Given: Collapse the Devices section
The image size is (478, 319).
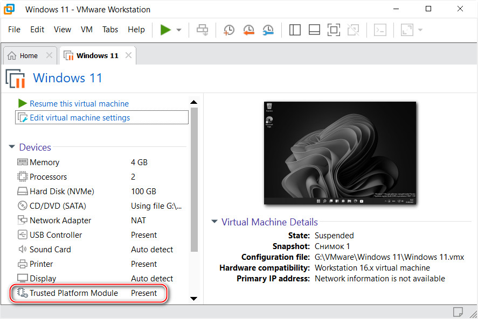Looking at the screenshot, I should point(12,147).
